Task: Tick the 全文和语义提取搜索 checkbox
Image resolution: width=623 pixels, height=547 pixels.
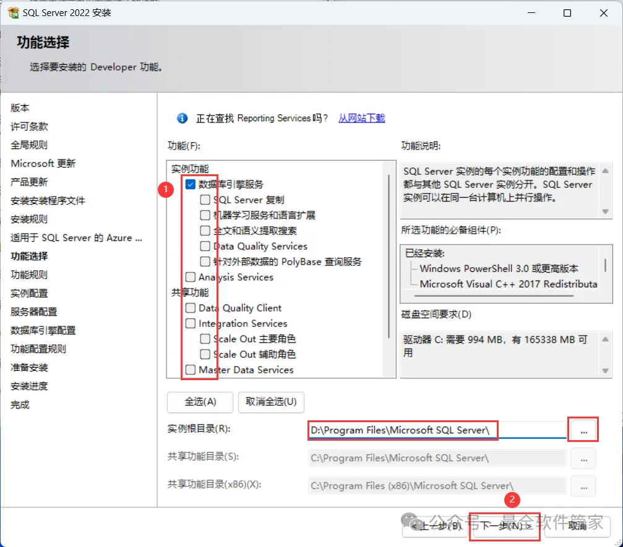Action: point(205,231)
